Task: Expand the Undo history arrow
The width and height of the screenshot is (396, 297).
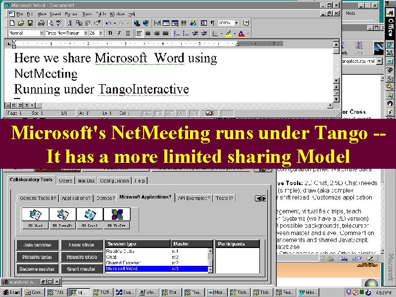Action: click(114, 23)
